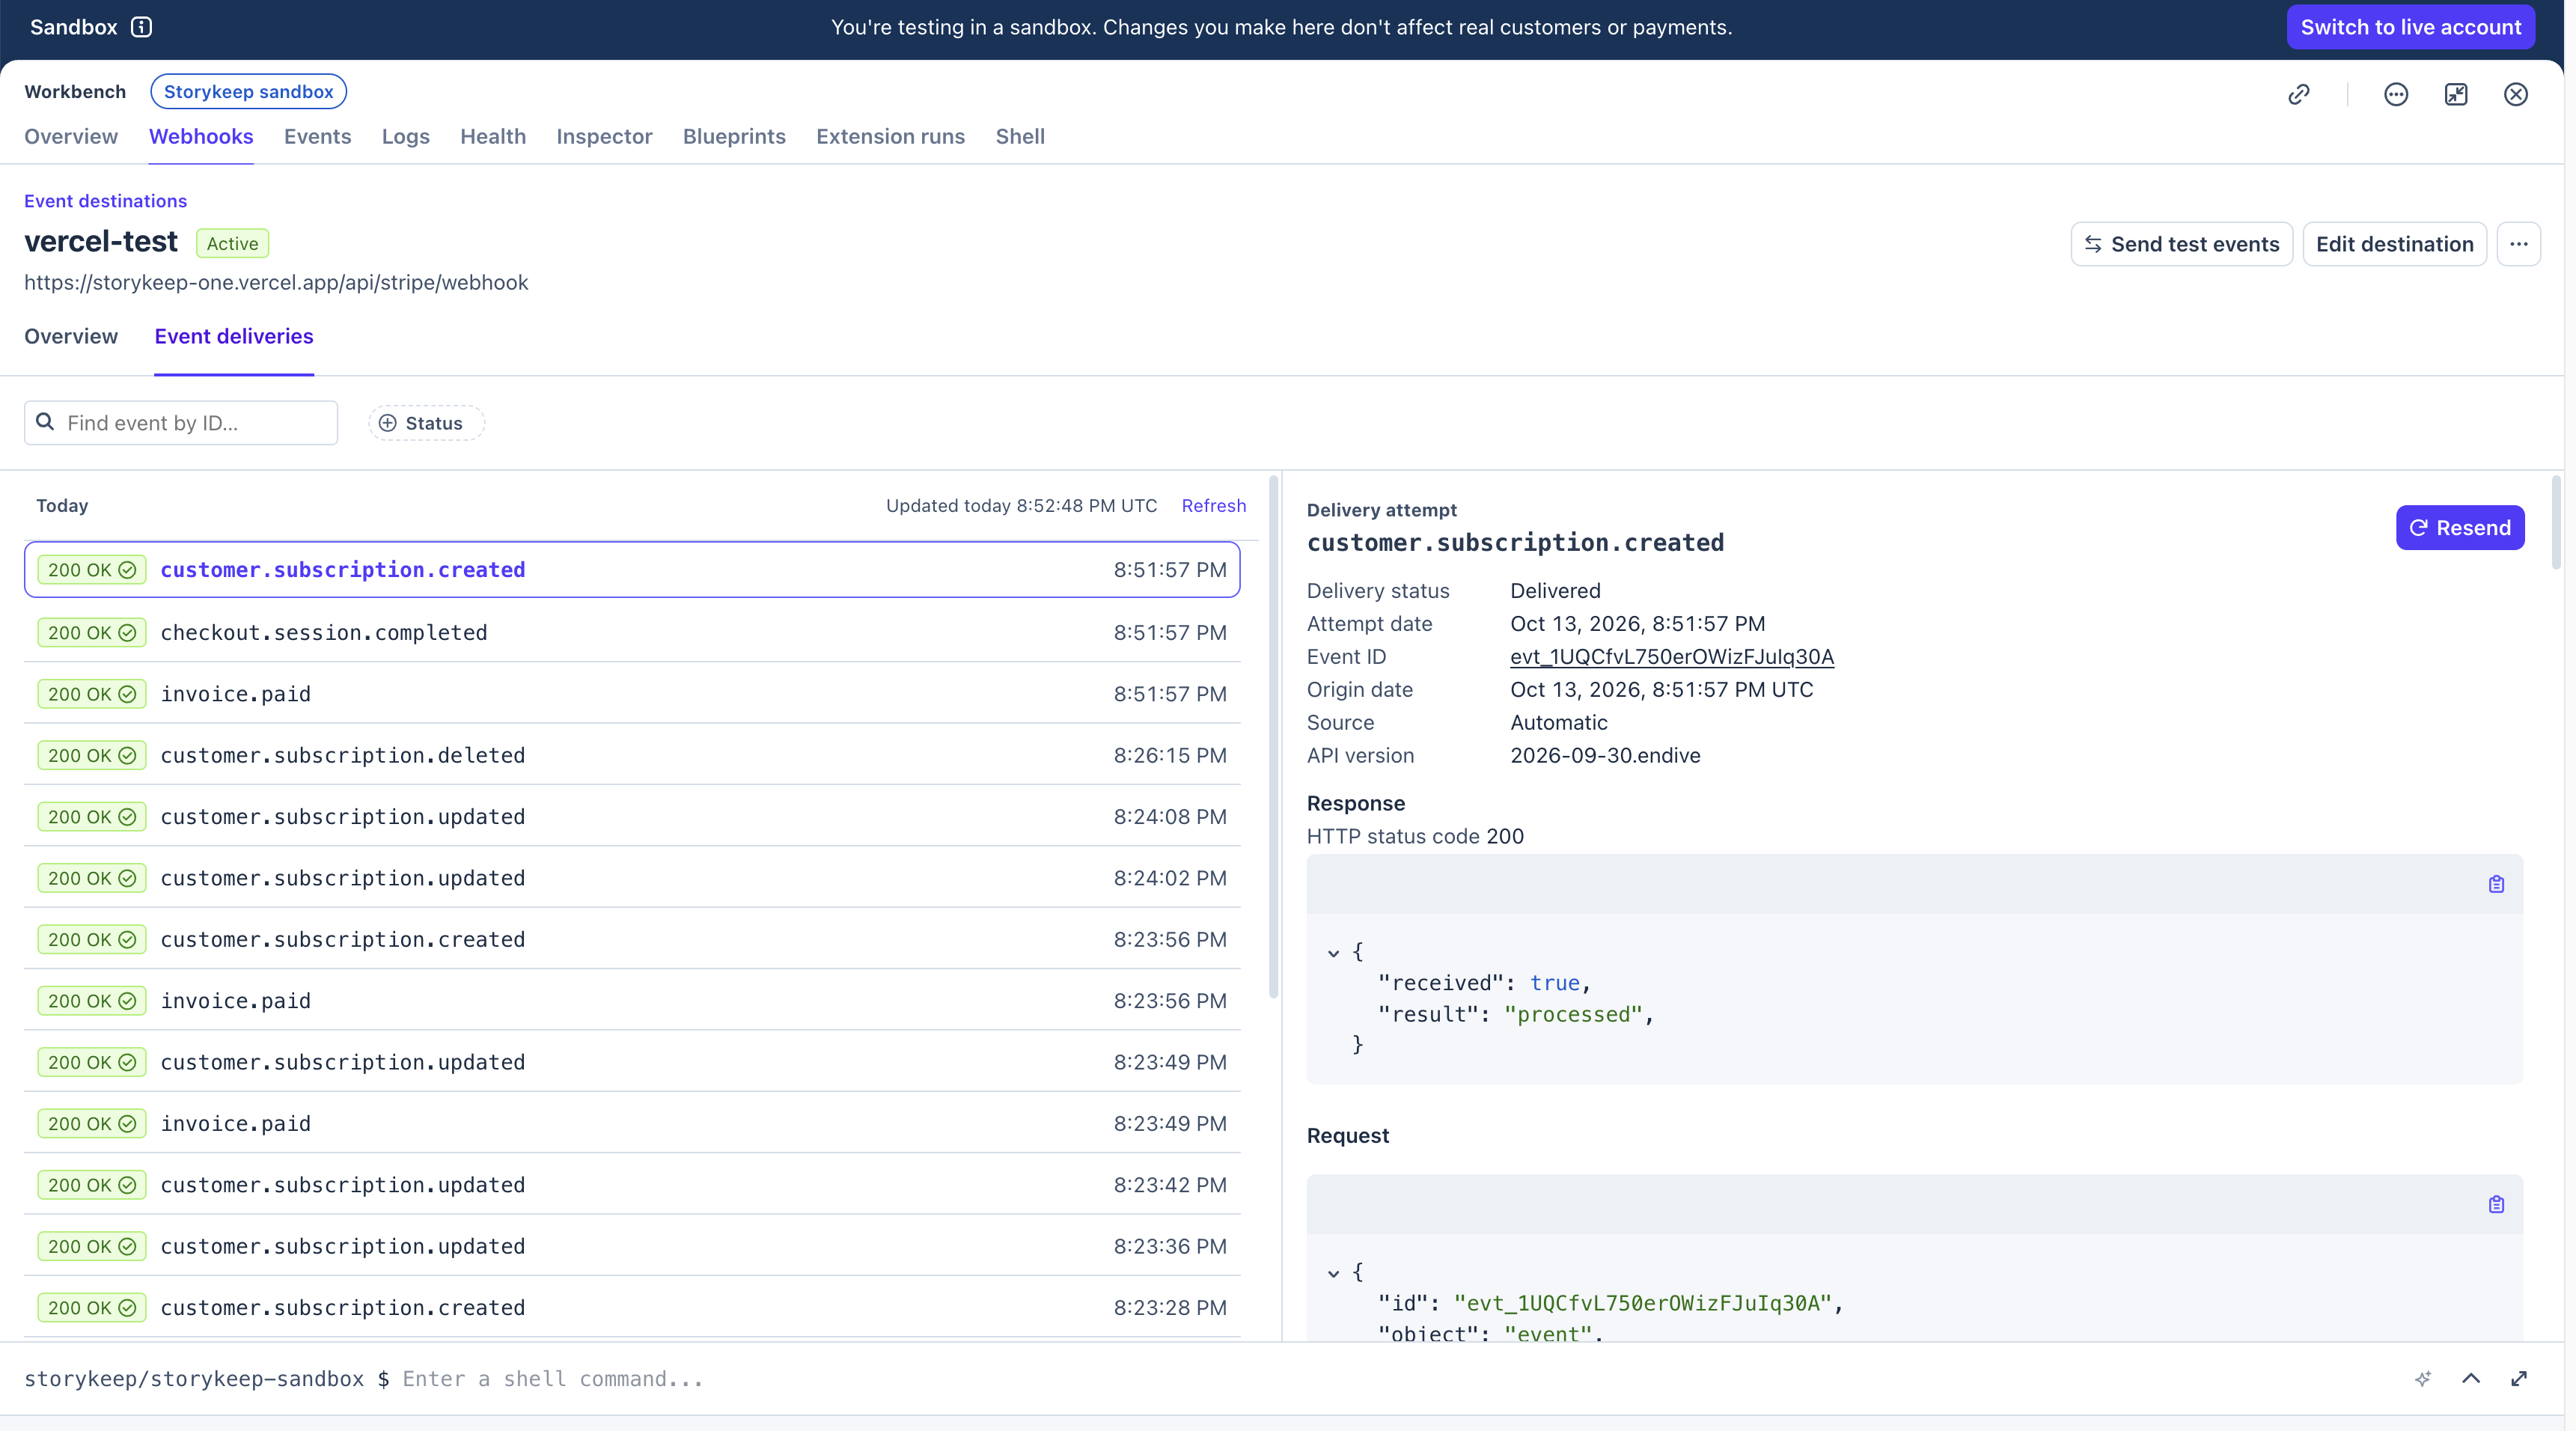
Task: Click the vercel-test destination title
Action: coord(101,241)
